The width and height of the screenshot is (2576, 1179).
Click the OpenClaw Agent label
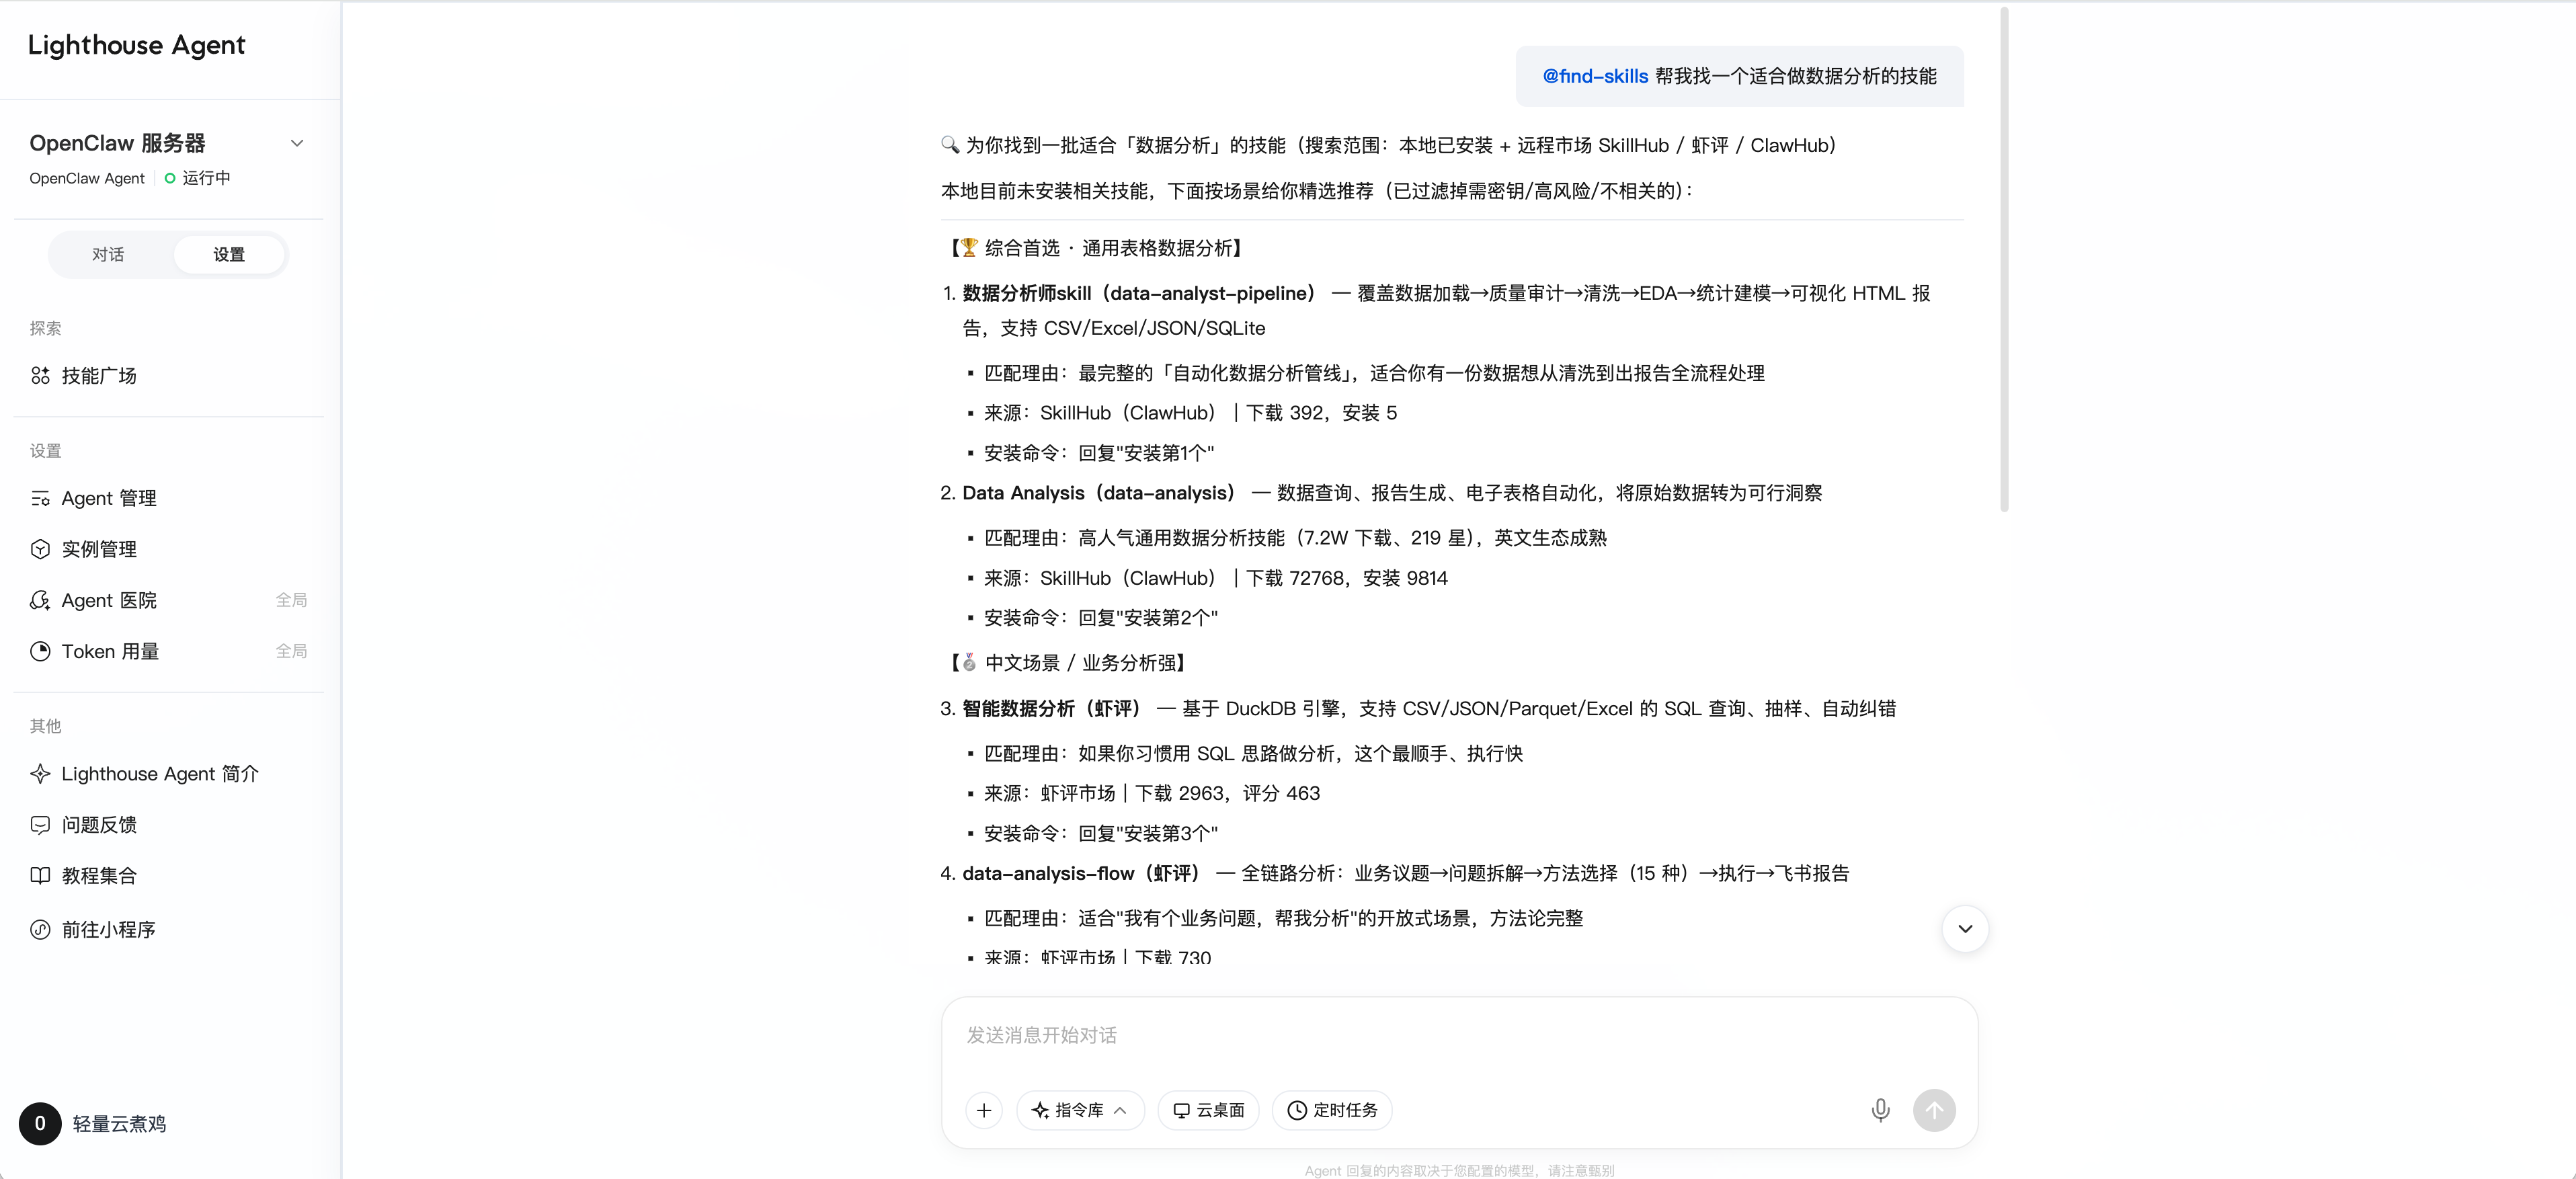click(x=87, y=178)
